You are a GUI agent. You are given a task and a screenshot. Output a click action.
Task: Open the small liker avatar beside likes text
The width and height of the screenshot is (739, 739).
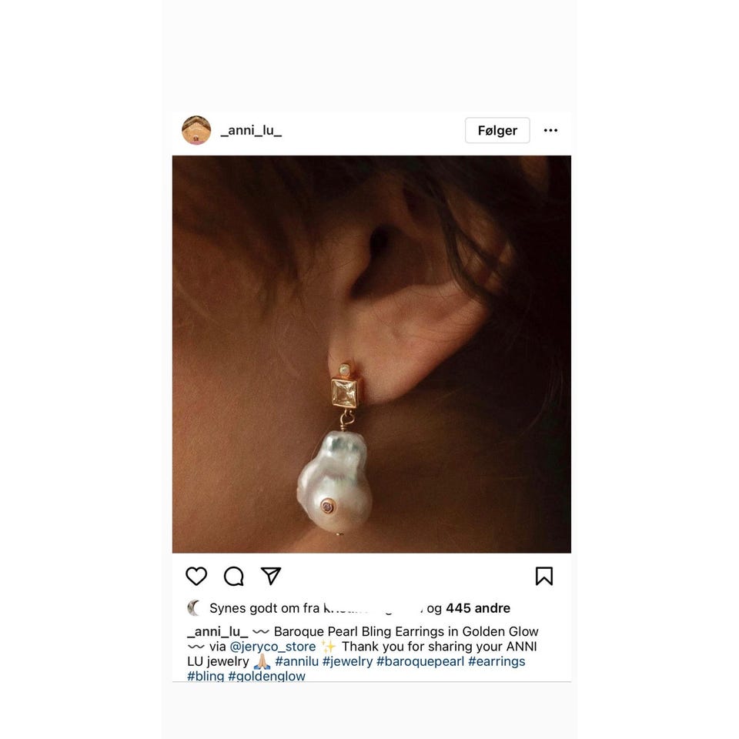point(194,608)
